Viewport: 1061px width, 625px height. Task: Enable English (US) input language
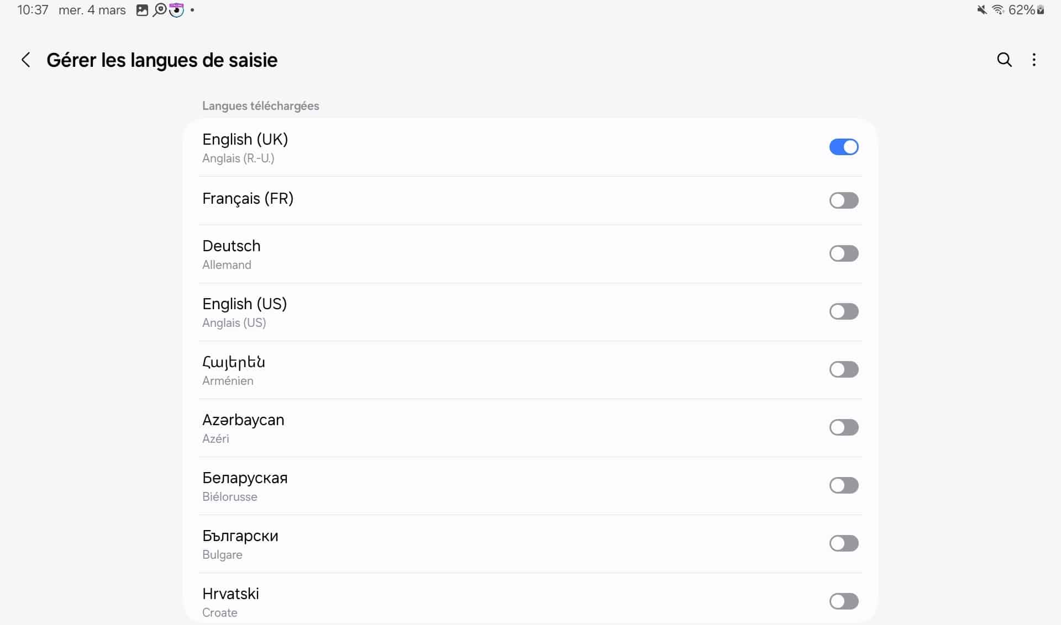coord(843,311)
